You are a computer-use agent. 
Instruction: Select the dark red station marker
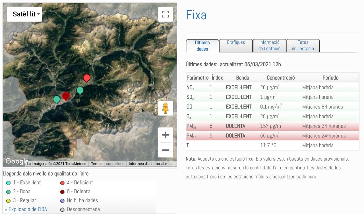click(66, 96)
